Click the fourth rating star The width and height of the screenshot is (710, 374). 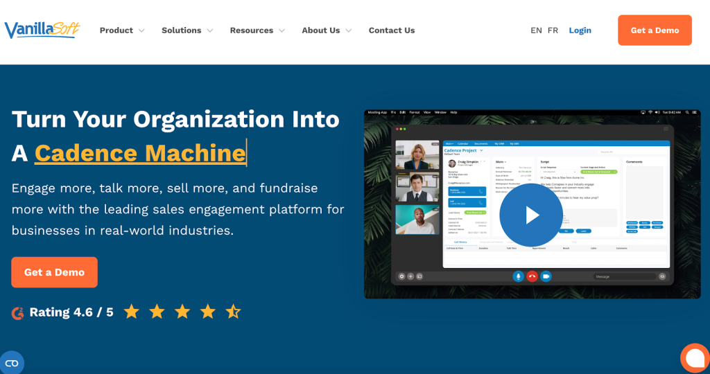click(x=208, y=312)
